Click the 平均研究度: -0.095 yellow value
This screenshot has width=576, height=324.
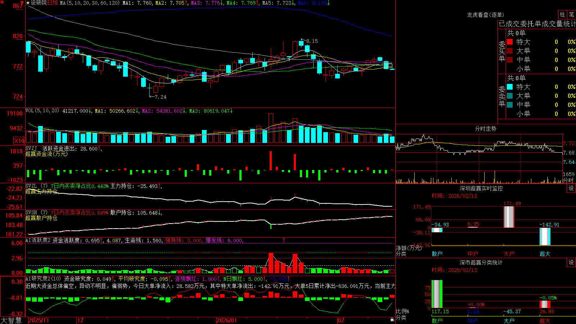pyautogui.click(x=143, y=279)
